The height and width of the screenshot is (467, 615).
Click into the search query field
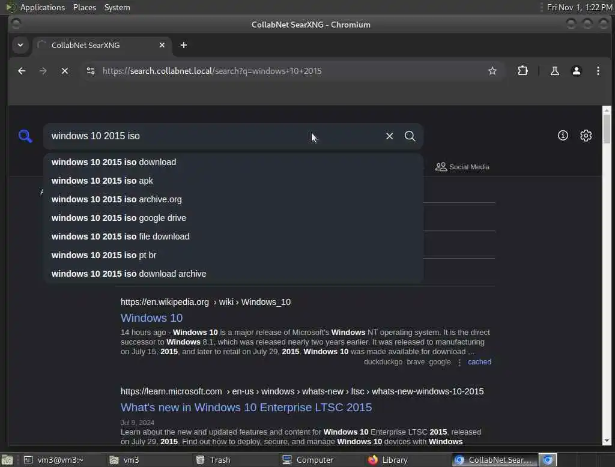[x=214, y=136]
